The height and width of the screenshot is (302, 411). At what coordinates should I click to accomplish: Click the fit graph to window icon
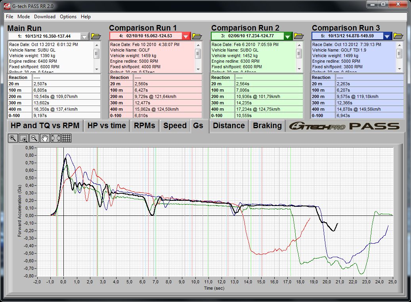coord(55,138)
